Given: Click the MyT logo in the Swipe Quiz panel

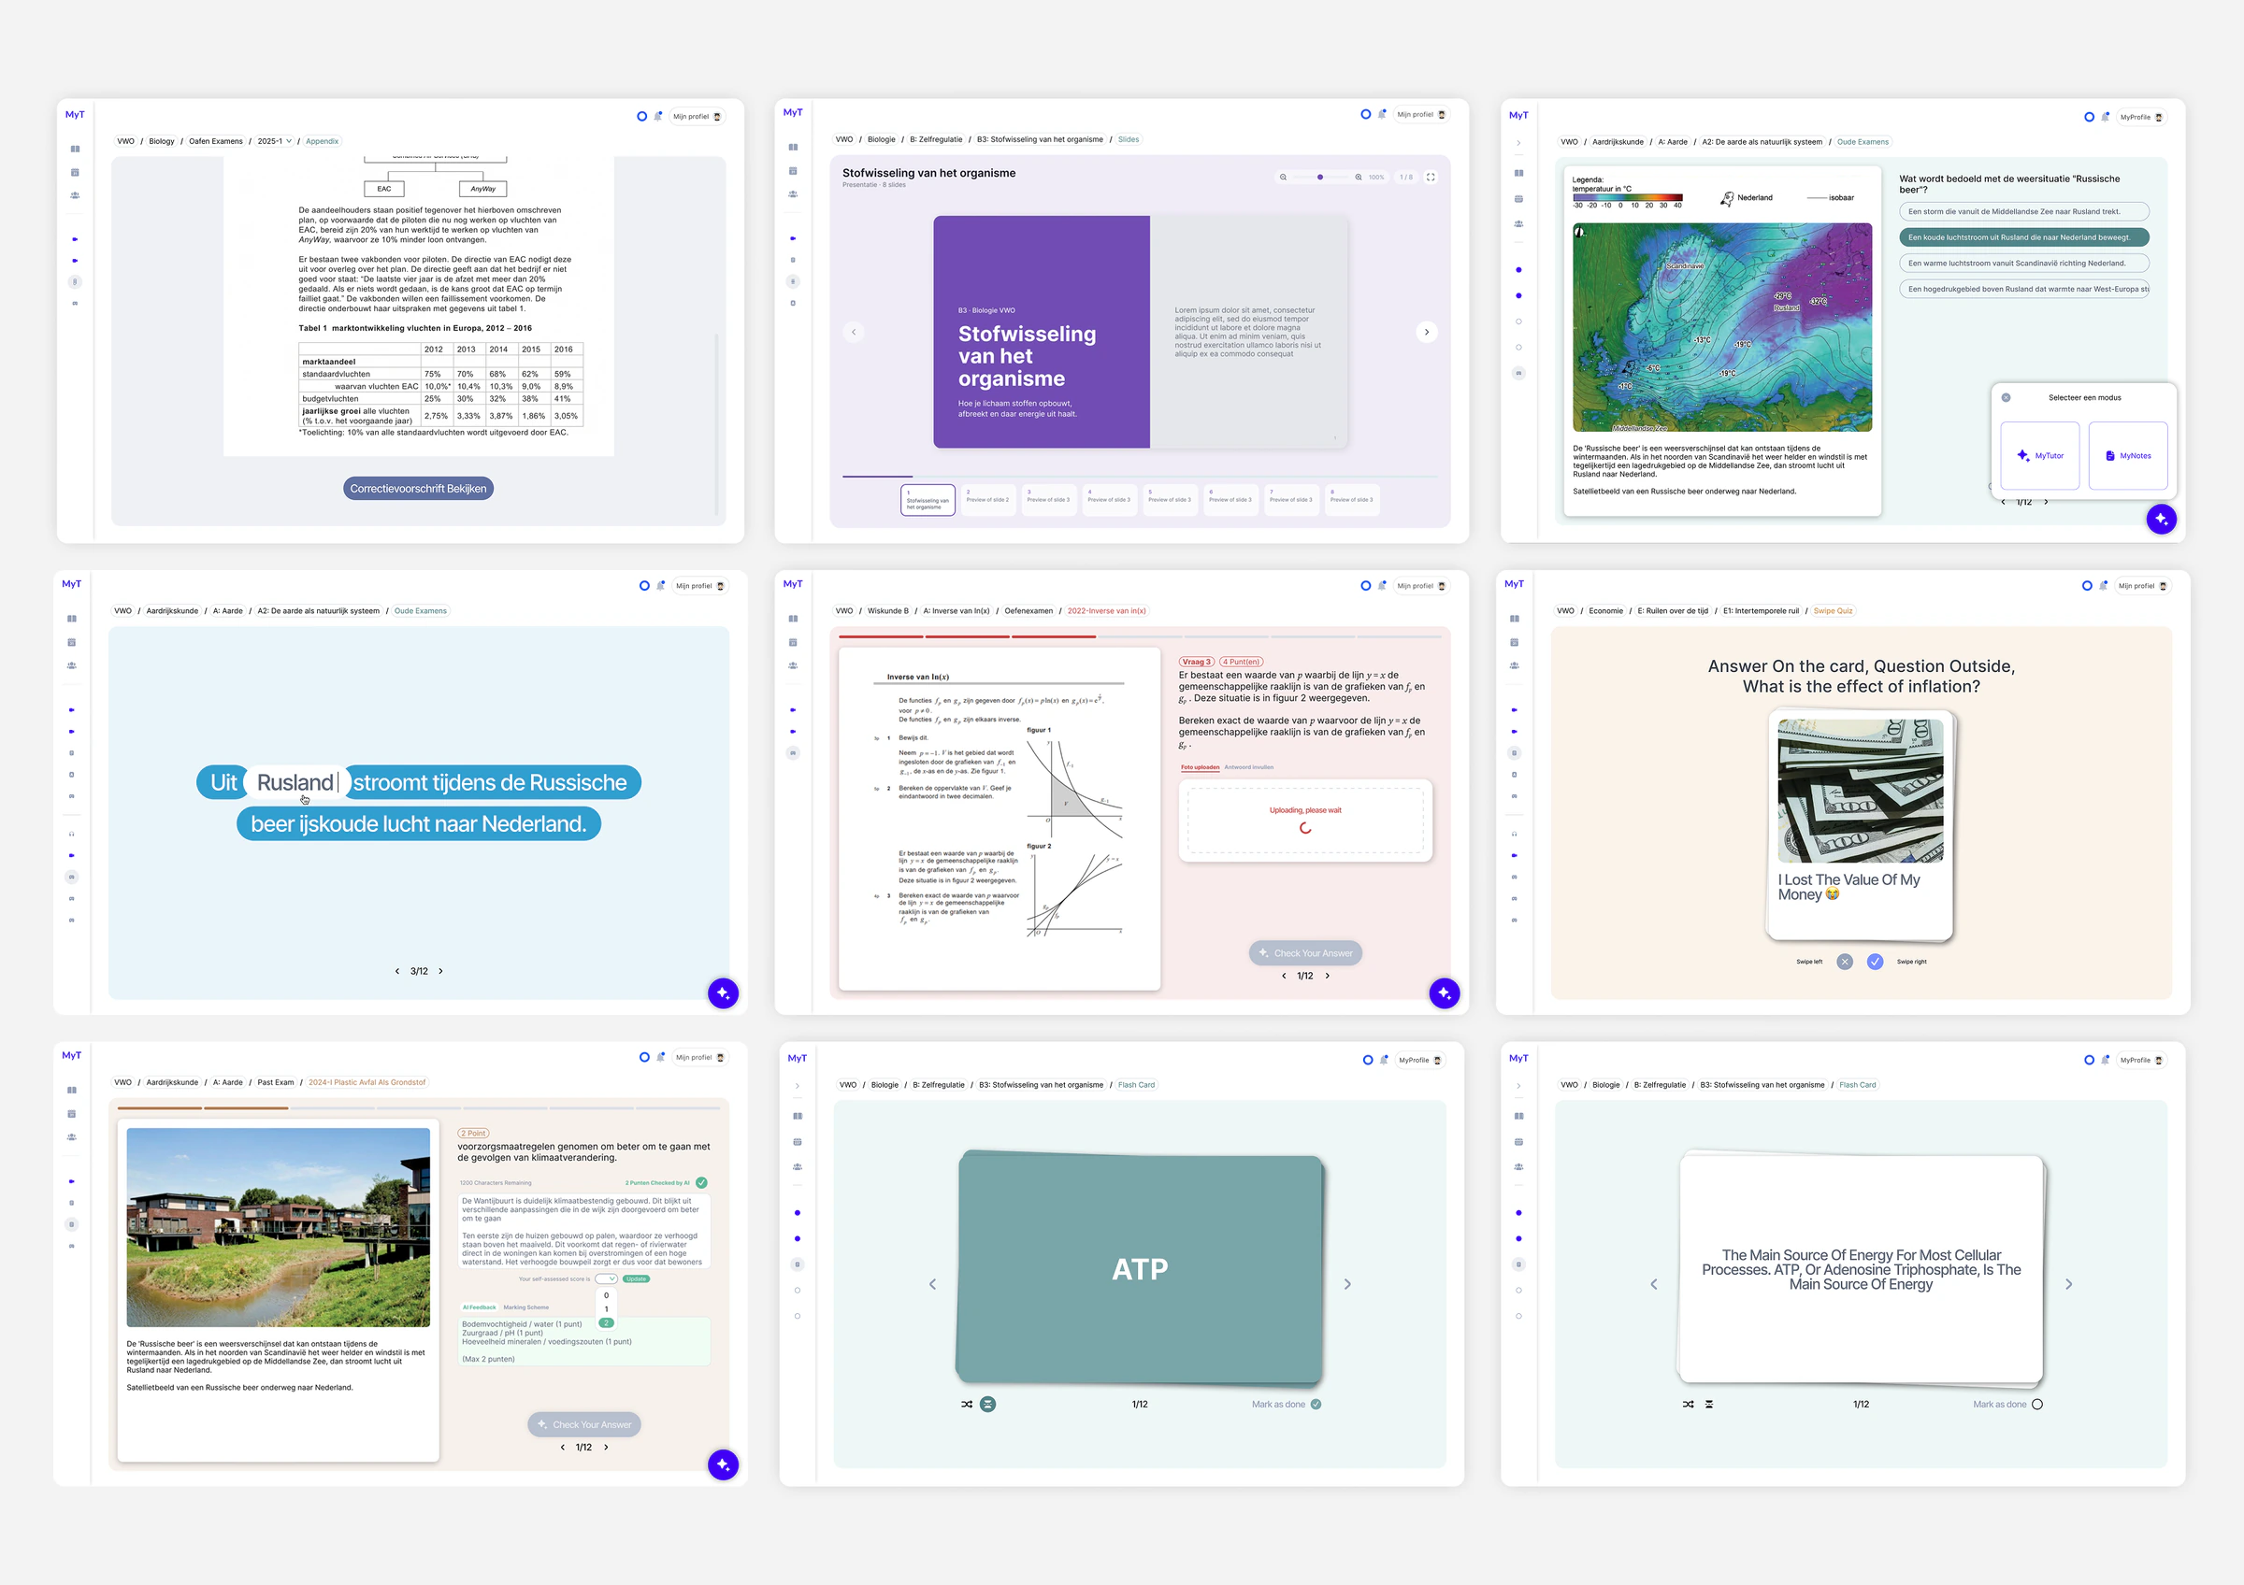Looking at the screenshot, I should point(1514,584).
